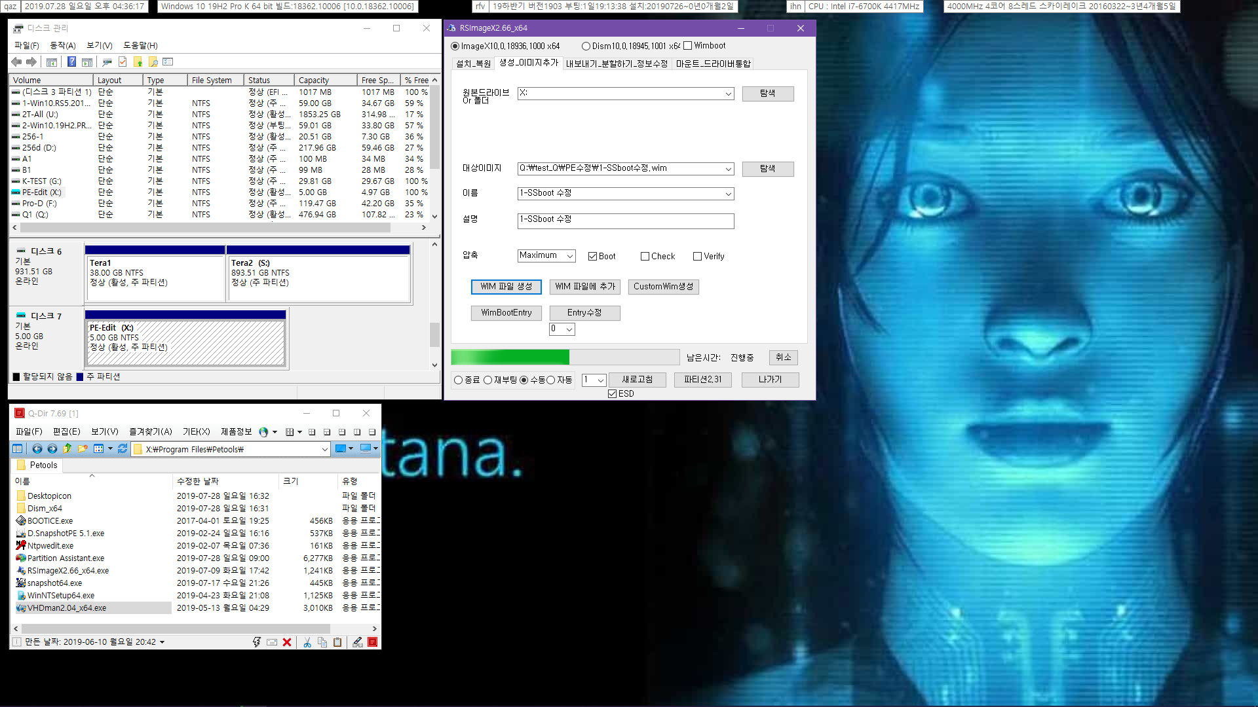The width and height of the screenshot is (1258, 707).
Task: Toggle the Check checkbox in RSImageX
Action: pos(646,255)
